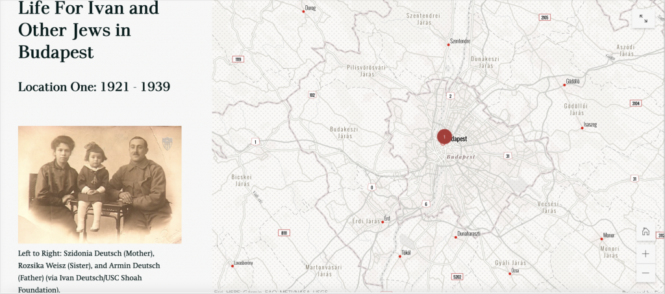Click the road 3104 shield label

tap(635, 103)
